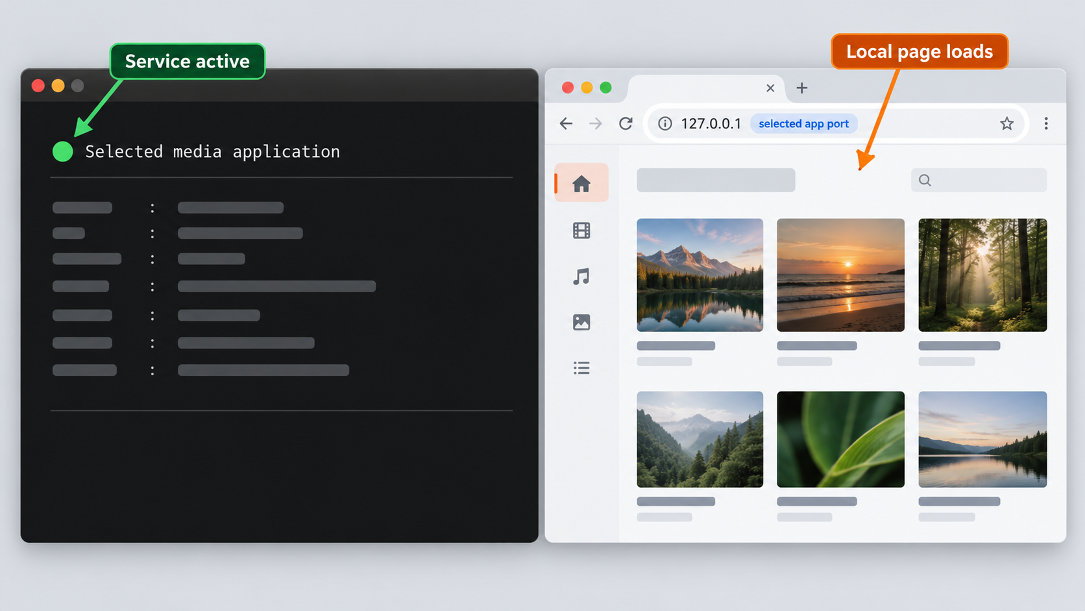This screenshot has width=1085, height=611.
Task: Minimize the browser window with the yellow button
Action: pyautogui.click(x=587, y=88)
